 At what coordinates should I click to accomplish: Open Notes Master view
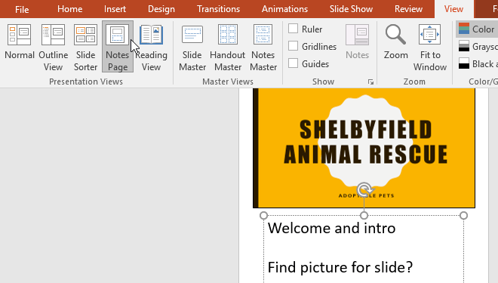coord(263,47)
